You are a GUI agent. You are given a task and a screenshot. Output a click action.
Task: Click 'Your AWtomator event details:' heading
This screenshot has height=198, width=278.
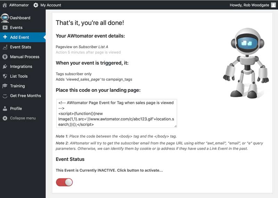90,36
